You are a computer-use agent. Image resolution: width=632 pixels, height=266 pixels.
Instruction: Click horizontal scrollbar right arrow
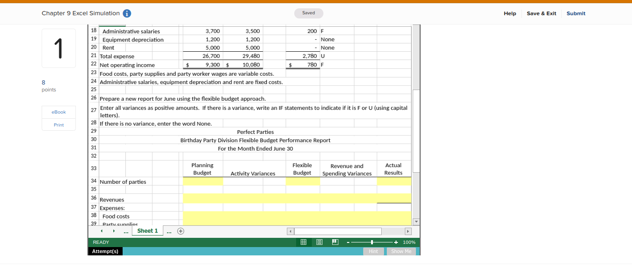click(408, 231)
